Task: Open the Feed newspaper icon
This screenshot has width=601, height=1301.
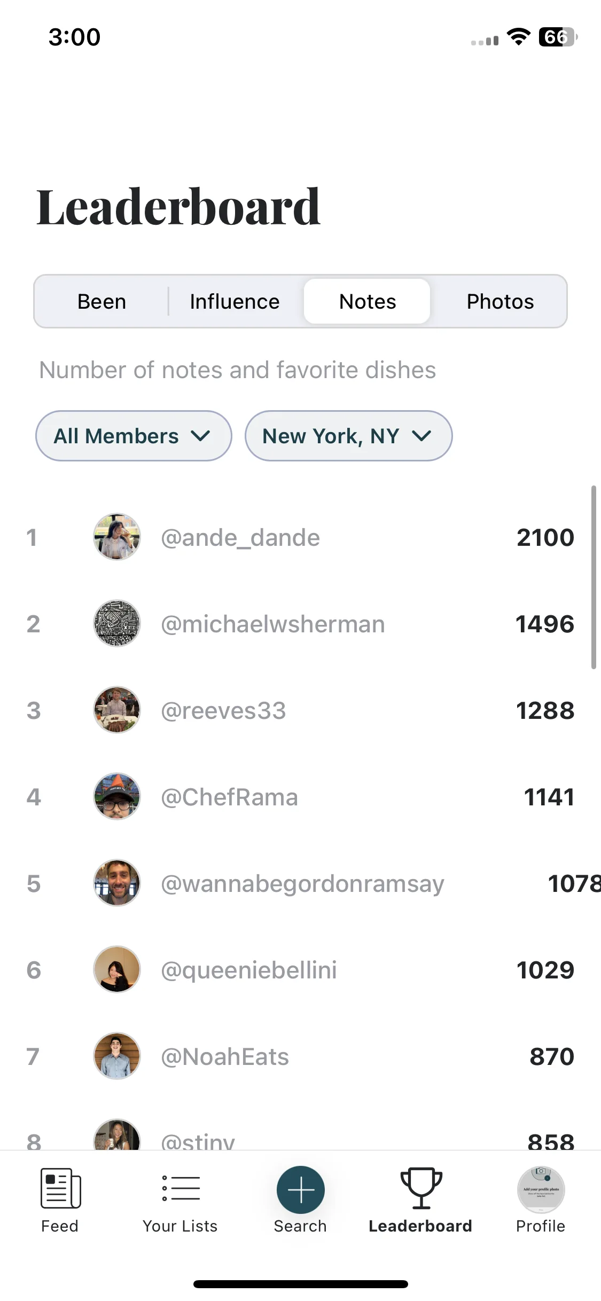Action: point(60,1188)
